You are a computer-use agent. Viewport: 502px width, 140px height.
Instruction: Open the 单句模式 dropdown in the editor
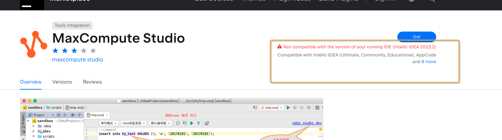tap(109, 123)
